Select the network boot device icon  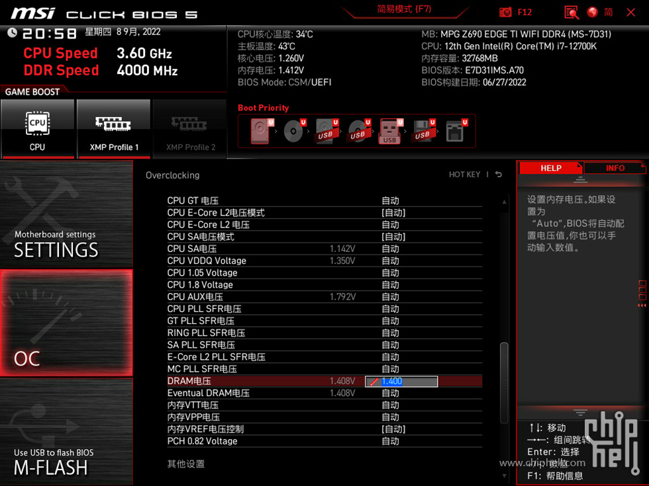[456, 131]
